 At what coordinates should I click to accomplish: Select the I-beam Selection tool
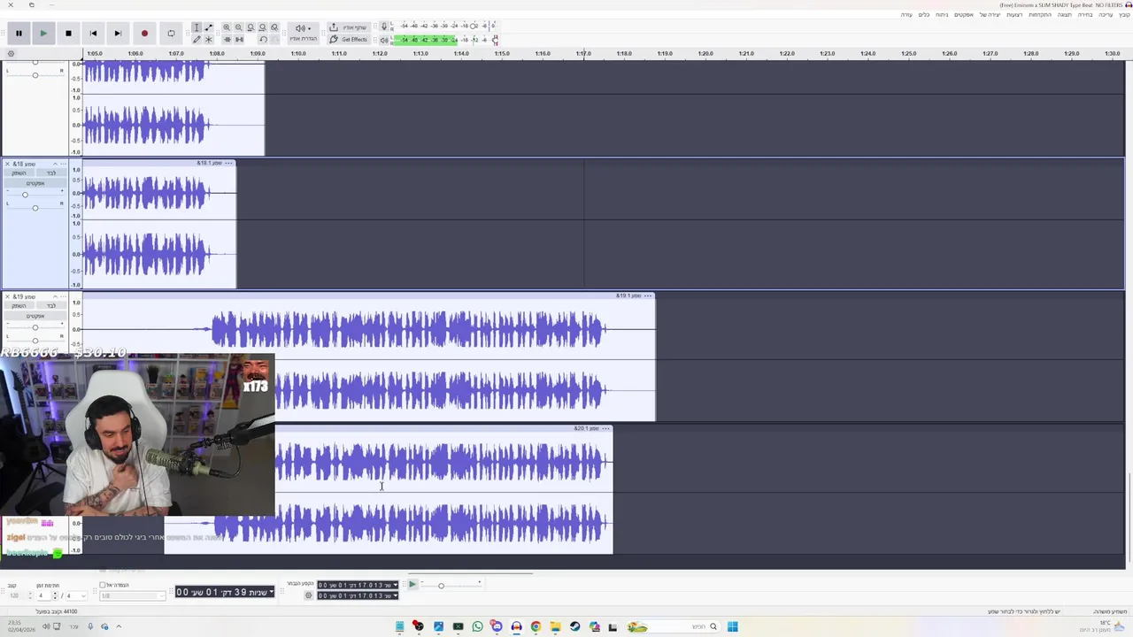[x=197, y=27]
